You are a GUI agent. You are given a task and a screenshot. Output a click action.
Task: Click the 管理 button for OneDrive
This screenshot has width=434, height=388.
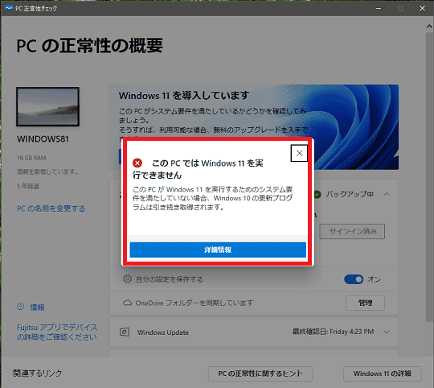click(x=365, y=303)
